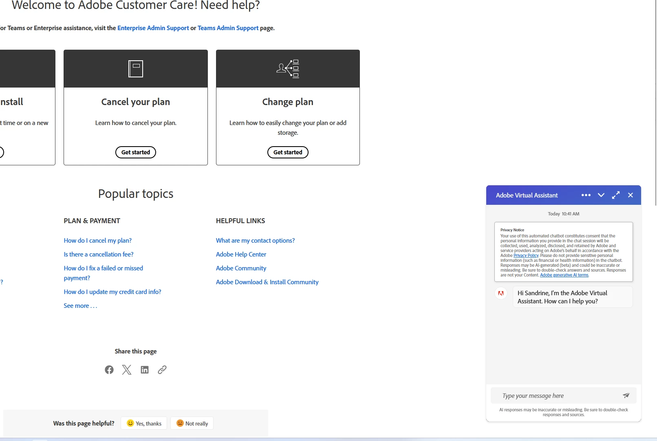
Task: Answer Yes, thanks to page helpful
Action: coord(144,423)
